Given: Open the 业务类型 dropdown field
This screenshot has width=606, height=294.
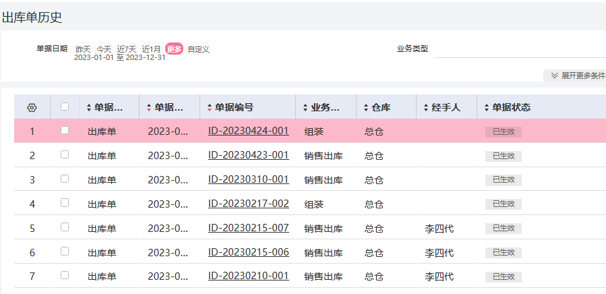Looking at the screenshot, I should click(x=519, y=49).
